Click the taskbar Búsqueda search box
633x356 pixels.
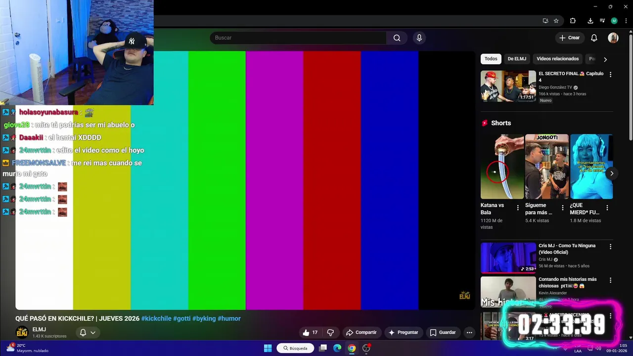click(x=295, y=348)
